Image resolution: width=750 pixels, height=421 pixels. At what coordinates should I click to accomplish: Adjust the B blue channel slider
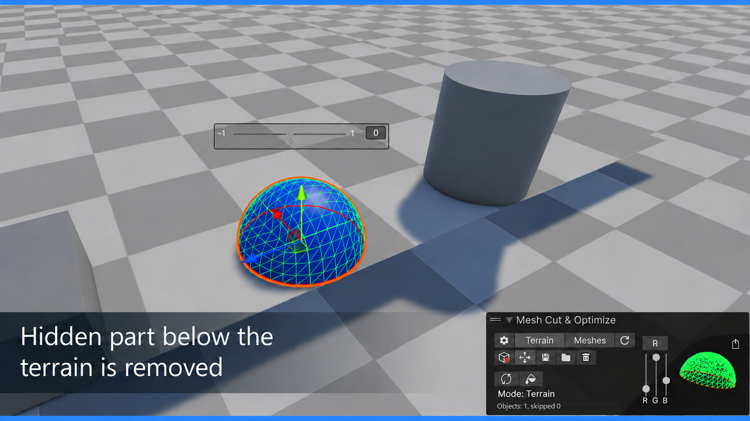(666, 374)
